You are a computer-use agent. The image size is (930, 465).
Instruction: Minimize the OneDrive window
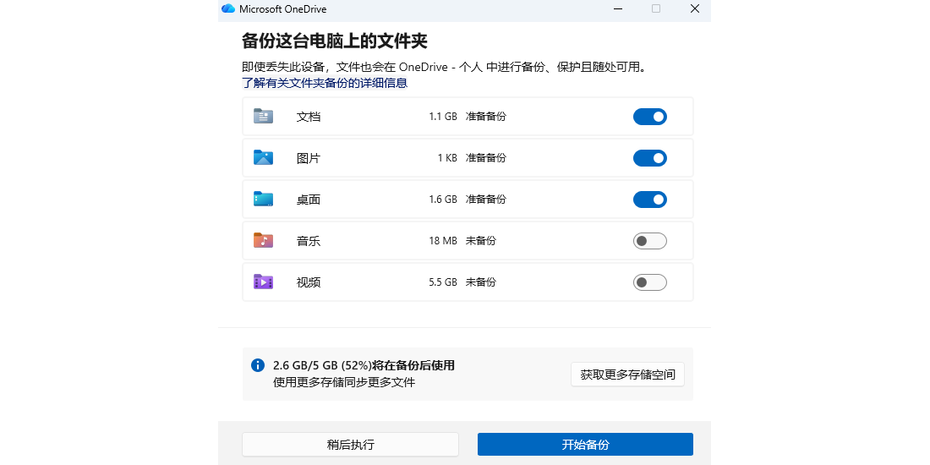coord(618,8)
